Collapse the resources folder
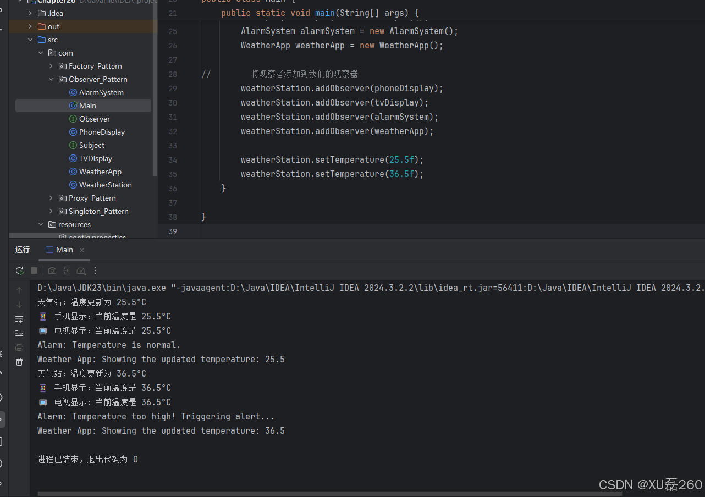 [x=41, y=224]
